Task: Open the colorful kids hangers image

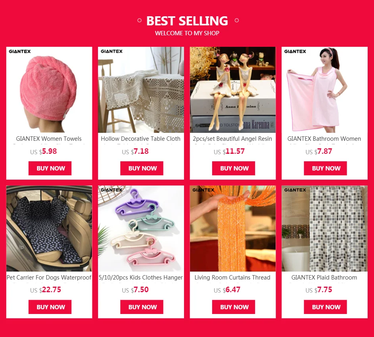Action: (141, 228)
